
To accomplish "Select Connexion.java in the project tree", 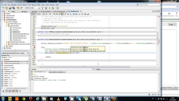I will 17,28.
